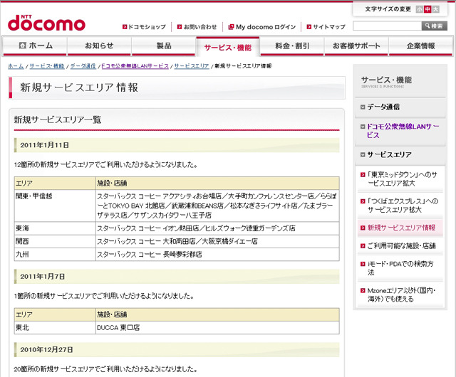This screenshot has width=456, height=377.
Task: Click the login icon before My docomo
Action: pyautogui.click(x=231, y=27)
